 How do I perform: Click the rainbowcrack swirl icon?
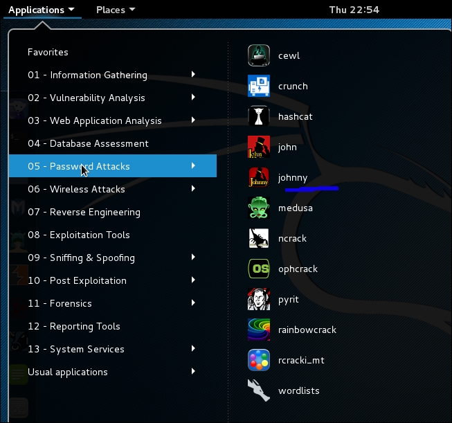tap(259, 330)
